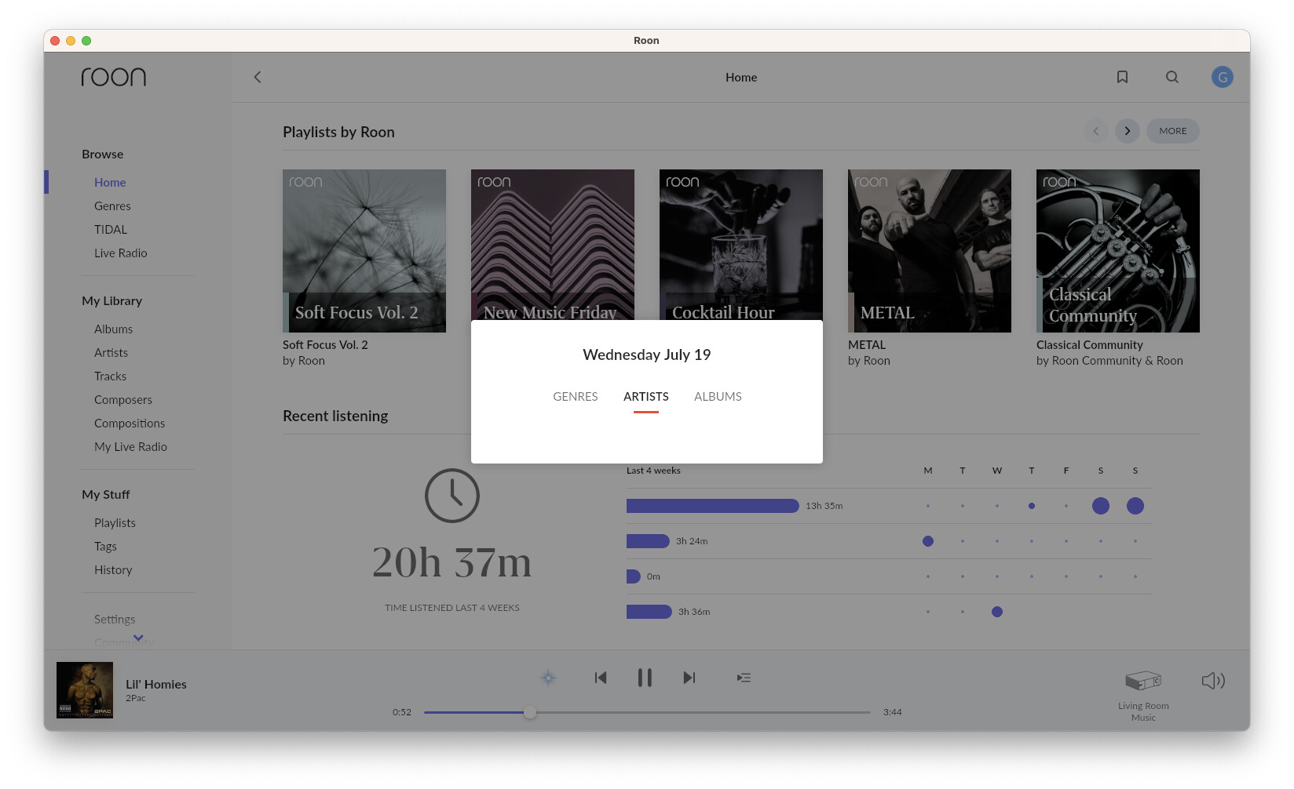Click the METAL title link
Image resolution: width=1294 pixels, height=789 pixels.
coord(867,345)
